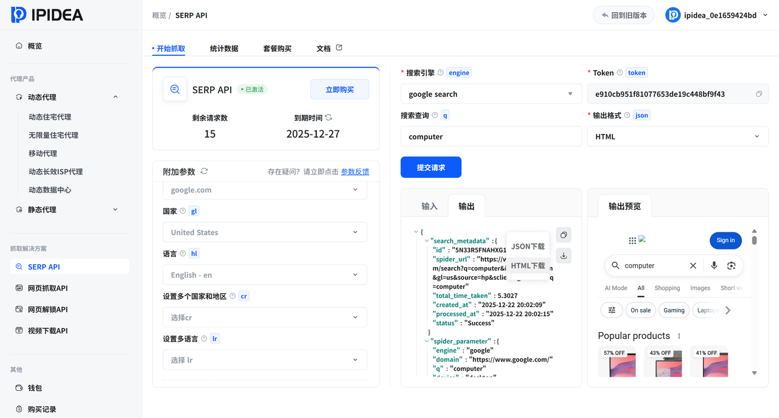
Task: Click help icon next to Token label
Action: click(x=620, y=72)
